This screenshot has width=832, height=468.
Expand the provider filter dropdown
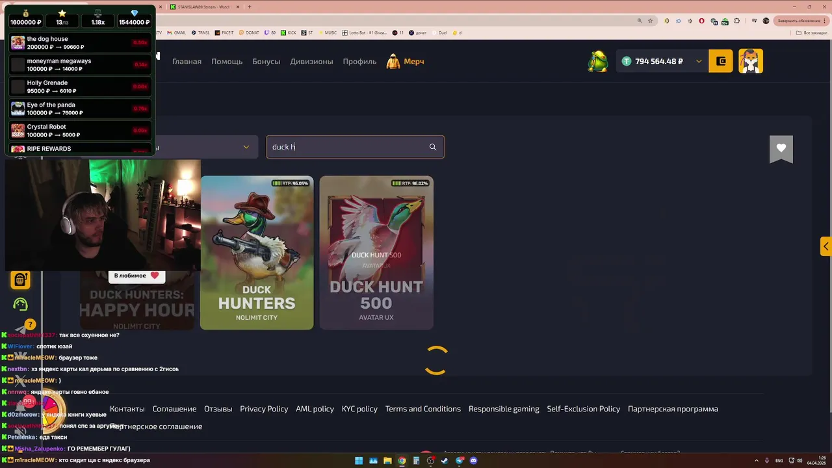(x=246, y=147)
